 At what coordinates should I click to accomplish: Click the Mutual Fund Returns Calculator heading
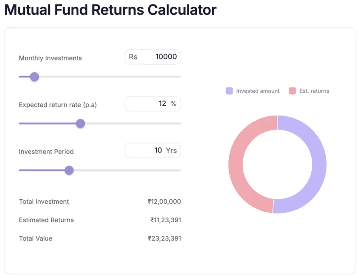(x=110, y=10)
